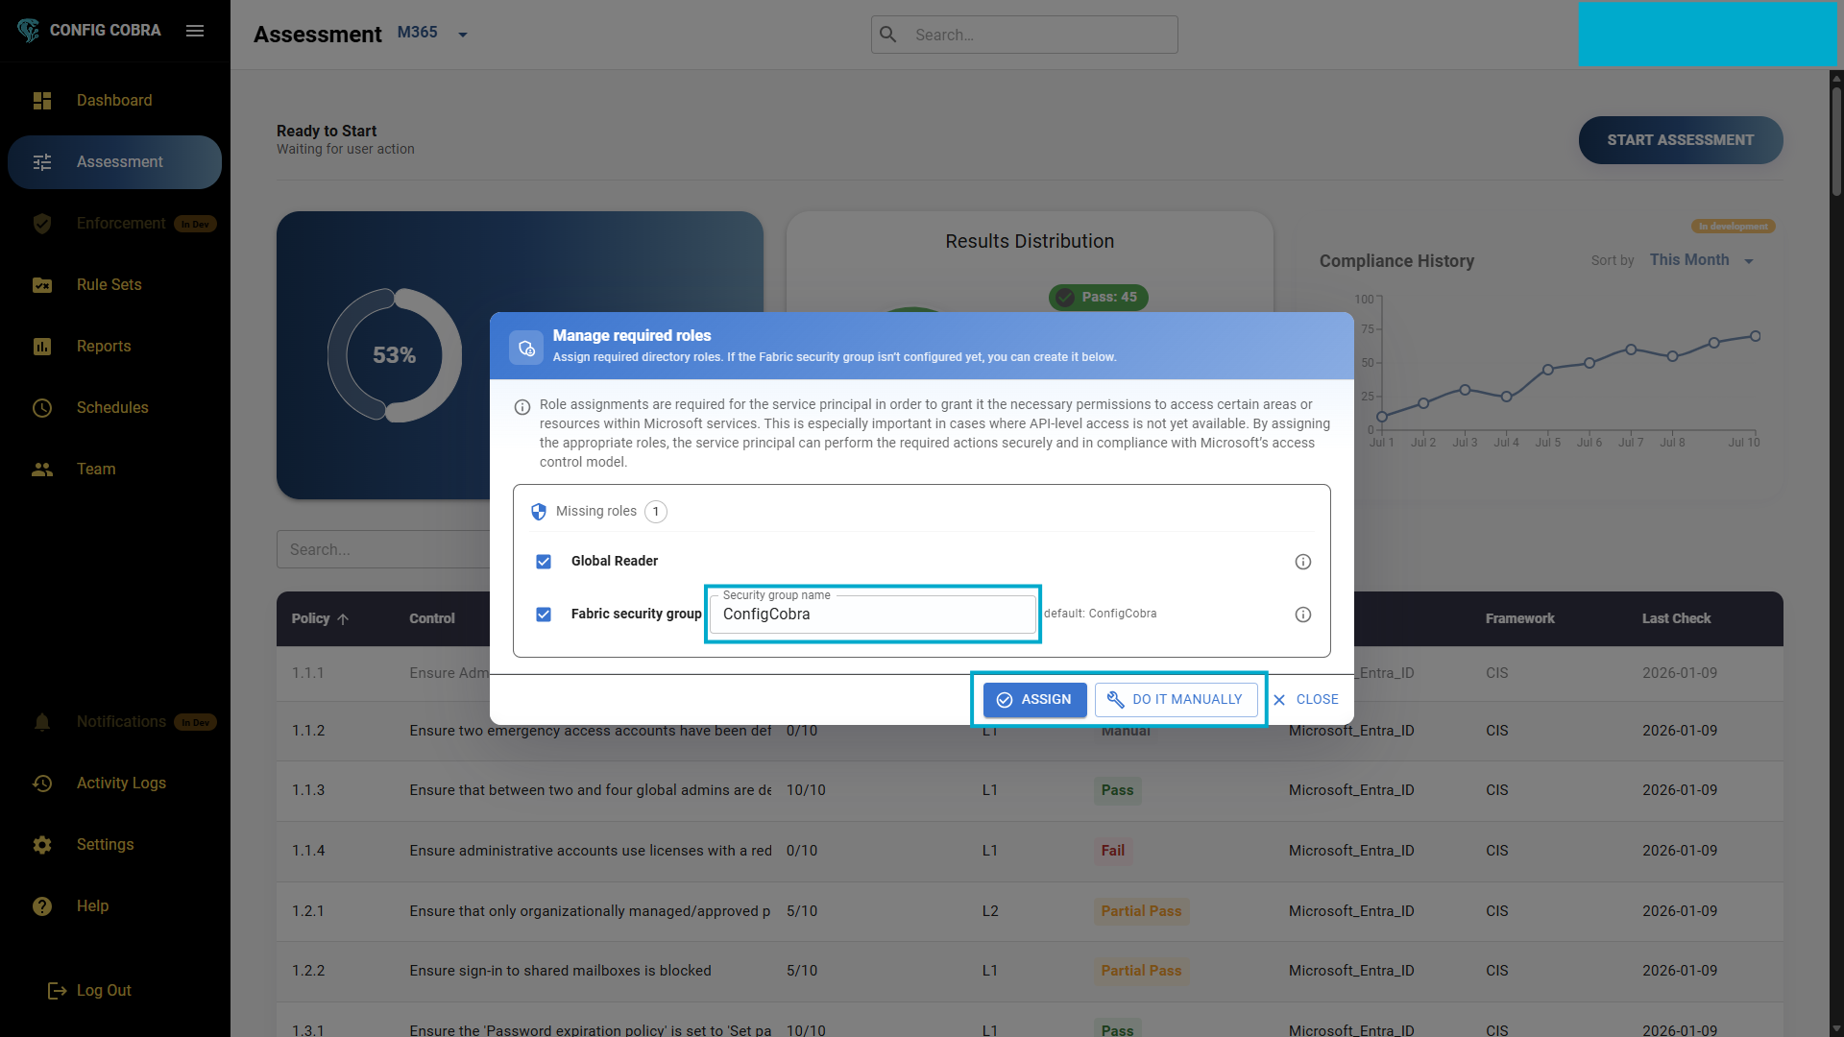Click the magnifier icon in the top search bar
The width and height of the screenshot is (1844, 1037).
click(x=887, y=34)
